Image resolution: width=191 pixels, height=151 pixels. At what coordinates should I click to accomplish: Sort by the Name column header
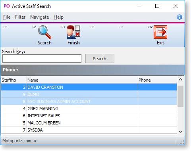(x=82, y=80)
